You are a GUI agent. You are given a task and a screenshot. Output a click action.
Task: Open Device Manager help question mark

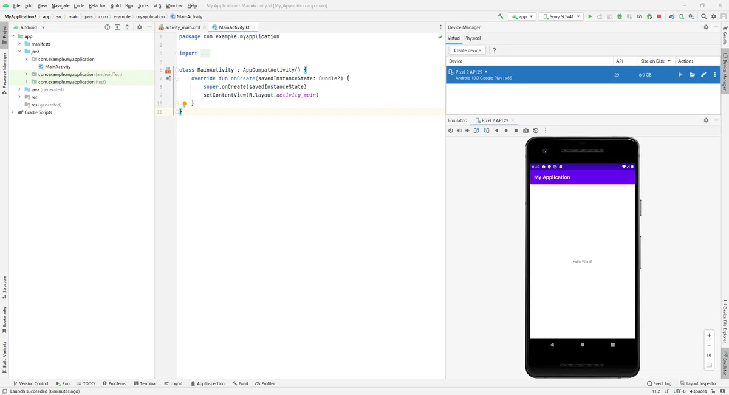494,50
